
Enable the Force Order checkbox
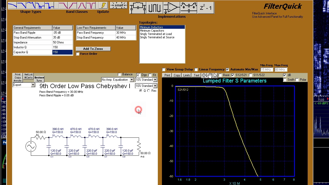[78, 54]
